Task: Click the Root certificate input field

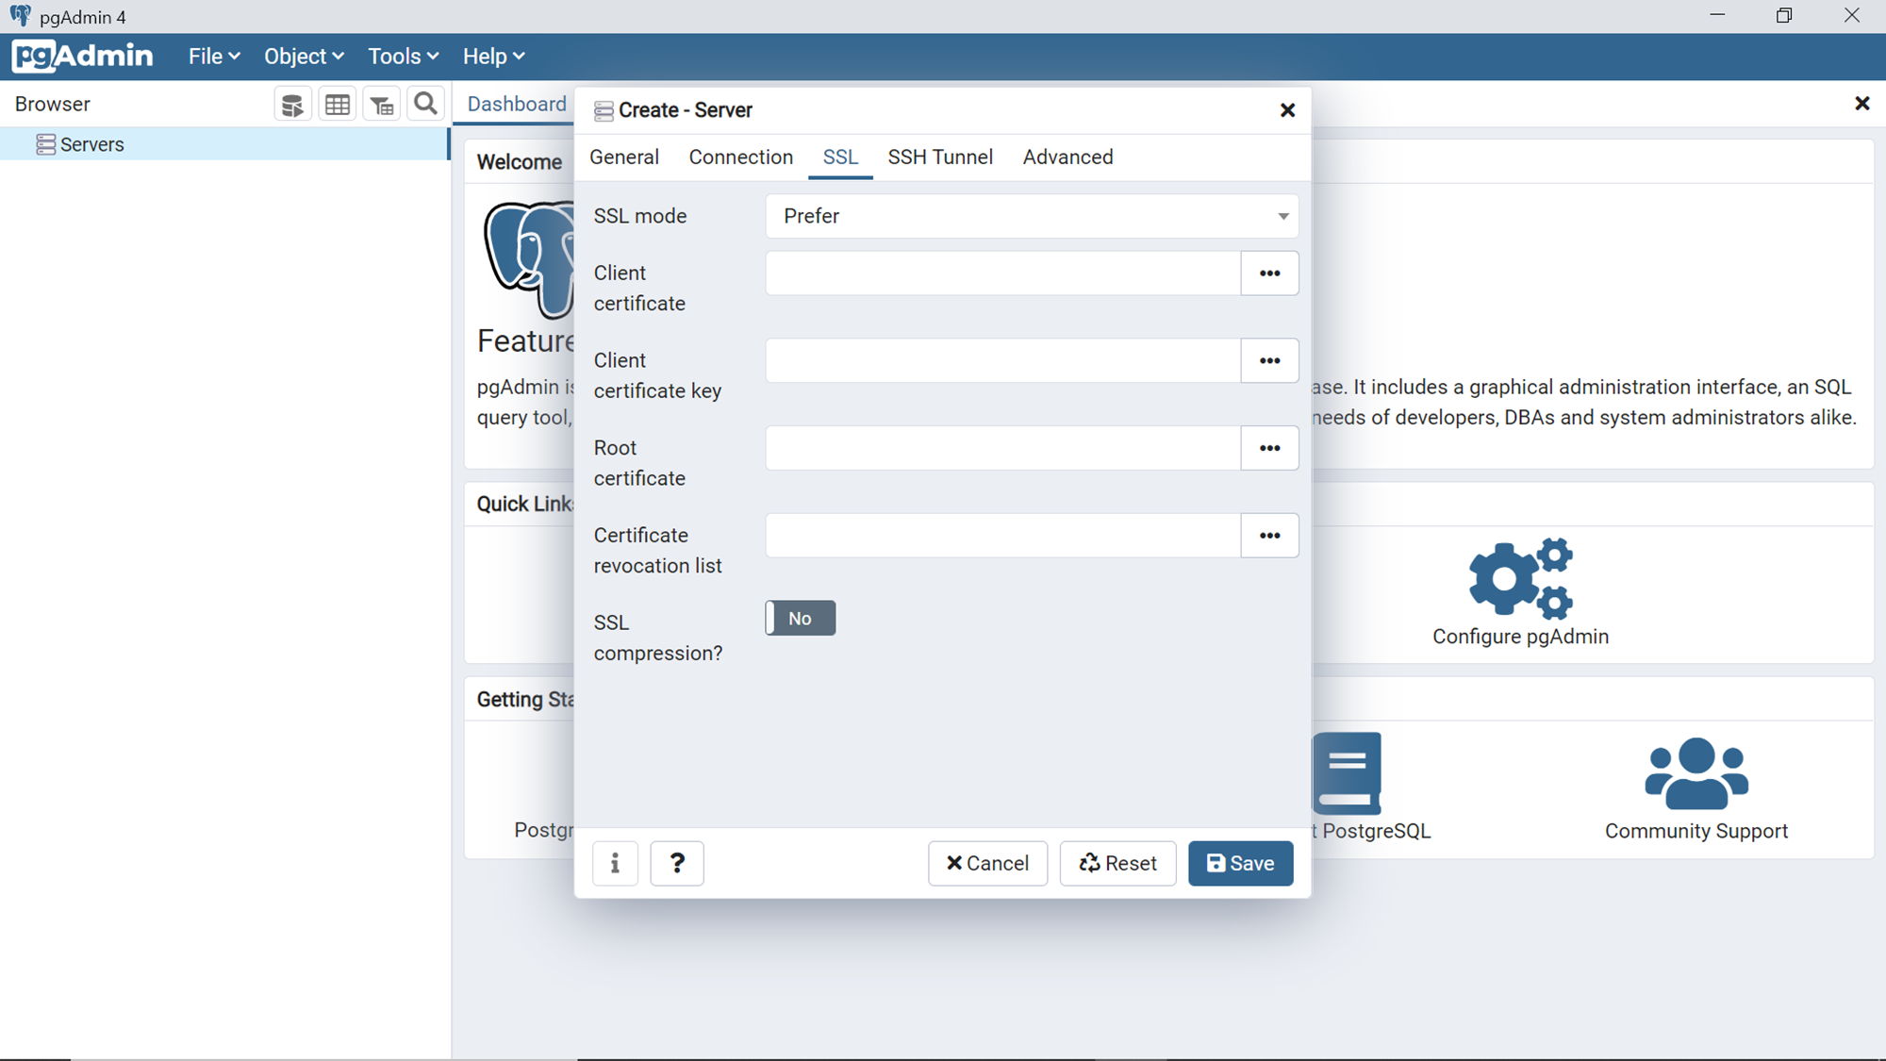Action: [1002, 448]
